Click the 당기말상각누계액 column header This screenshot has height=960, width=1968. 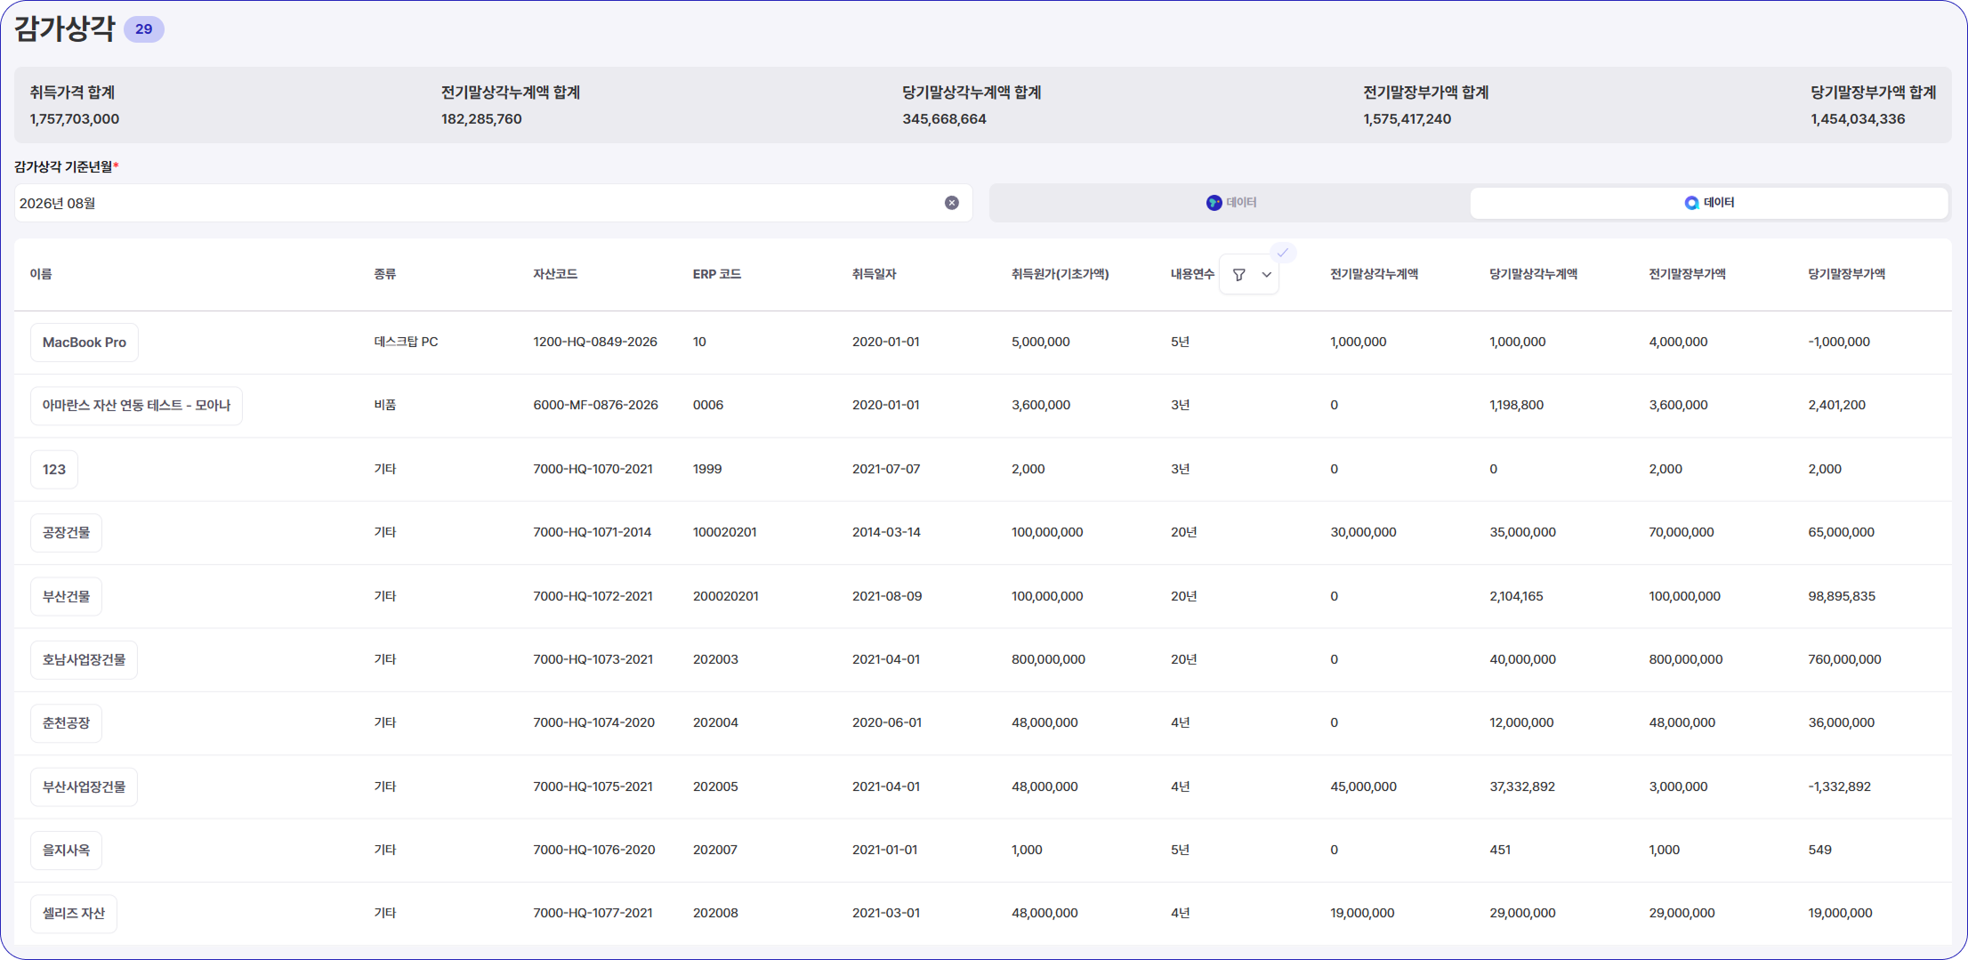coord(1533,274)
